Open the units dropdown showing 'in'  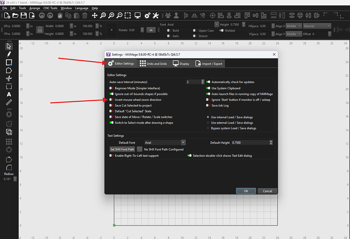(151, 30)
